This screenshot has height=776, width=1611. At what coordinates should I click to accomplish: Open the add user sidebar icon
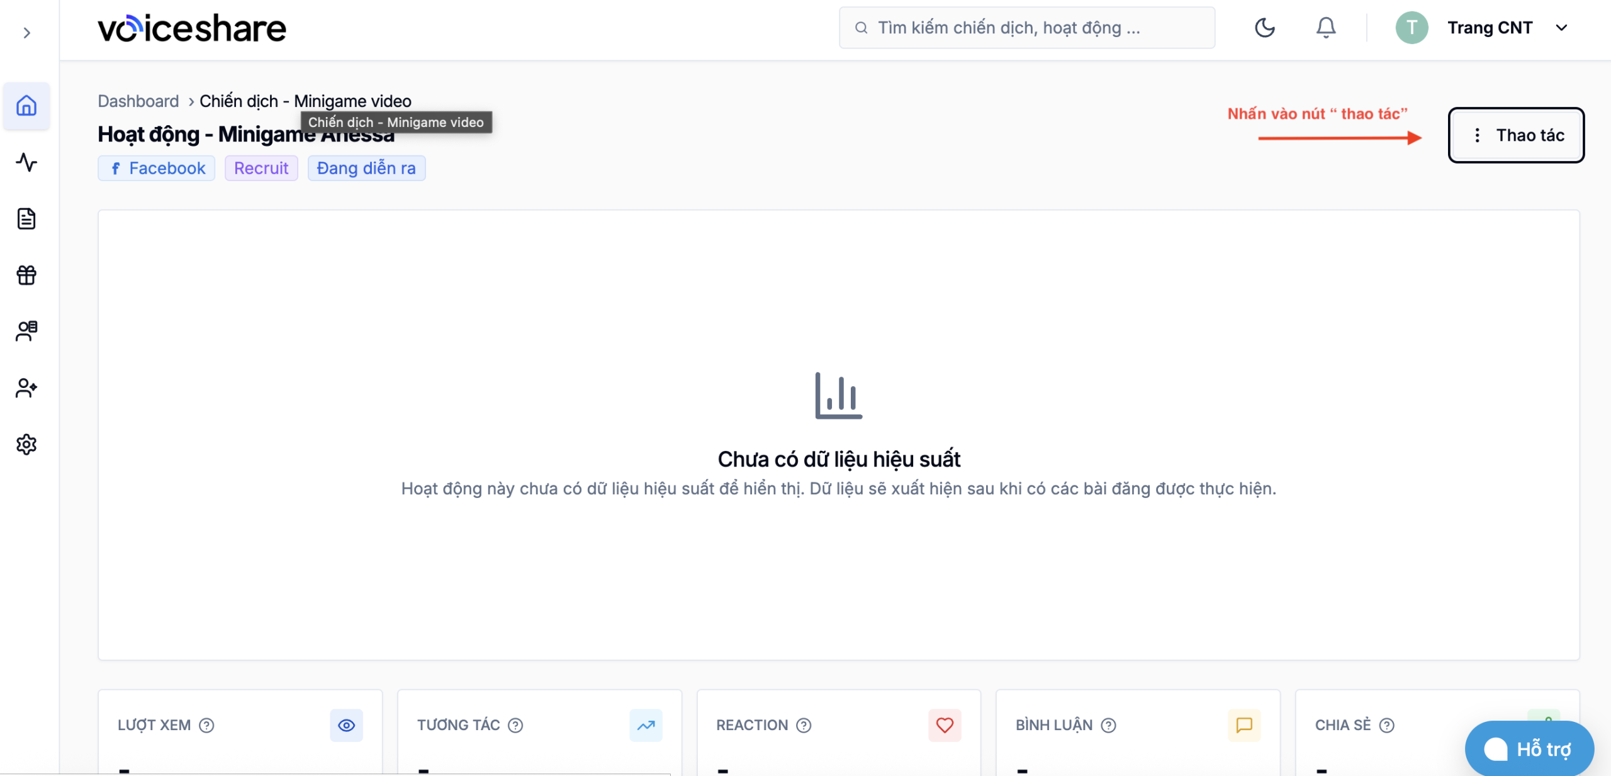tap(26, 387)
